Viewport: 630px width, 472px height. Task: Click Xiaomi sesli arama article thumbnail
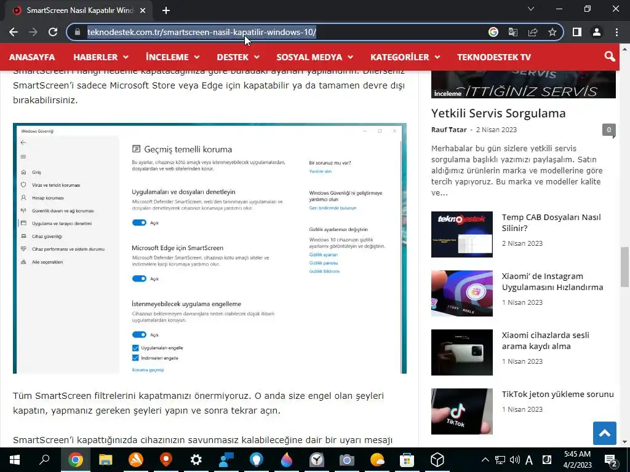tap(461, 352)
